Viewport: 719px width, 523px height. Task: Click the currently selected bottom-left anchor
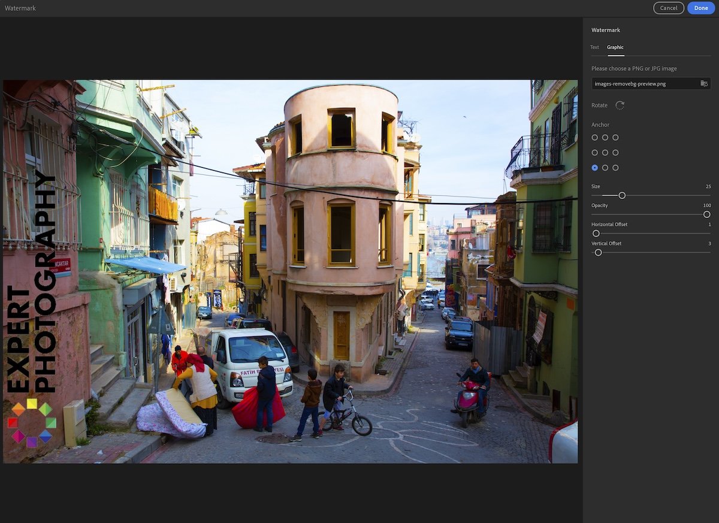(x=594, y=168)
